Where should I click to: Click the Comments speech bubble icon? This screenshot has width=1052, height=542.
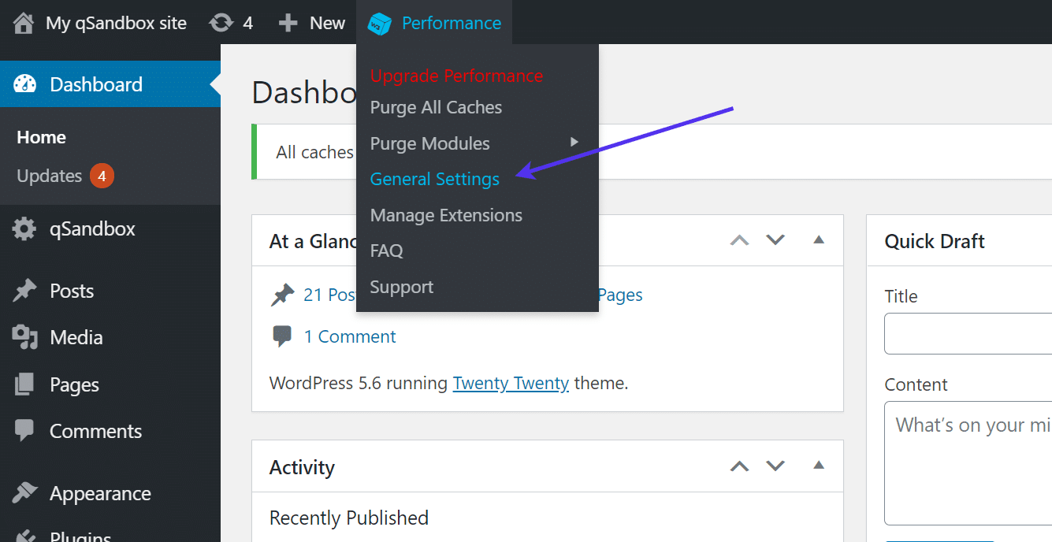click(24, 431)
